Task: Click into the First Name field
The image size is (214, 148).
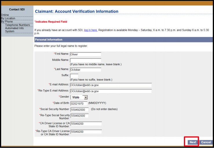Action: coord(85,54)
